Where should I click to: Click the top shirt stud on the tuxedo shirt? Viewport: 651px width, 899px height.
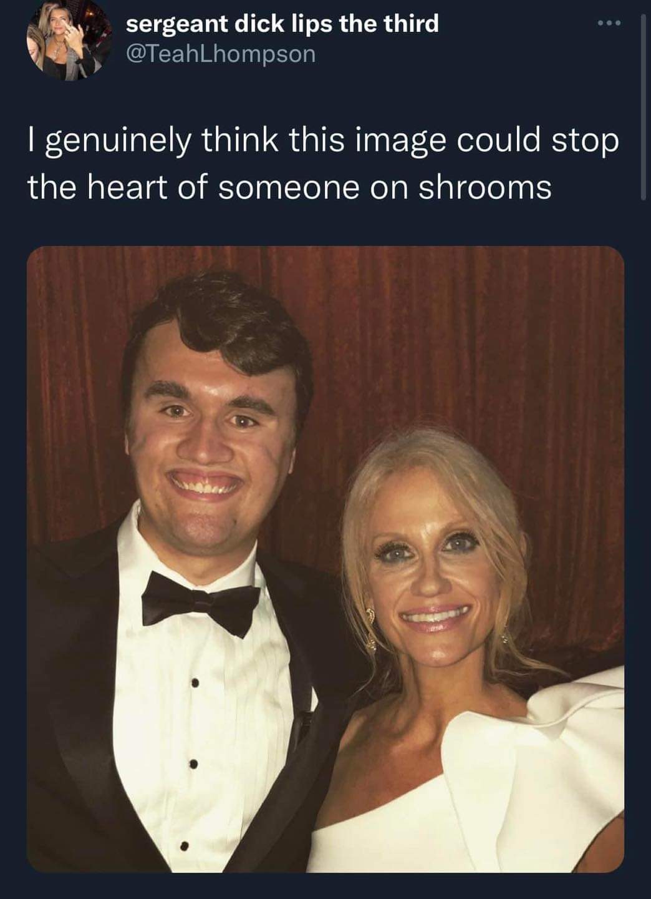click(195, 684)
